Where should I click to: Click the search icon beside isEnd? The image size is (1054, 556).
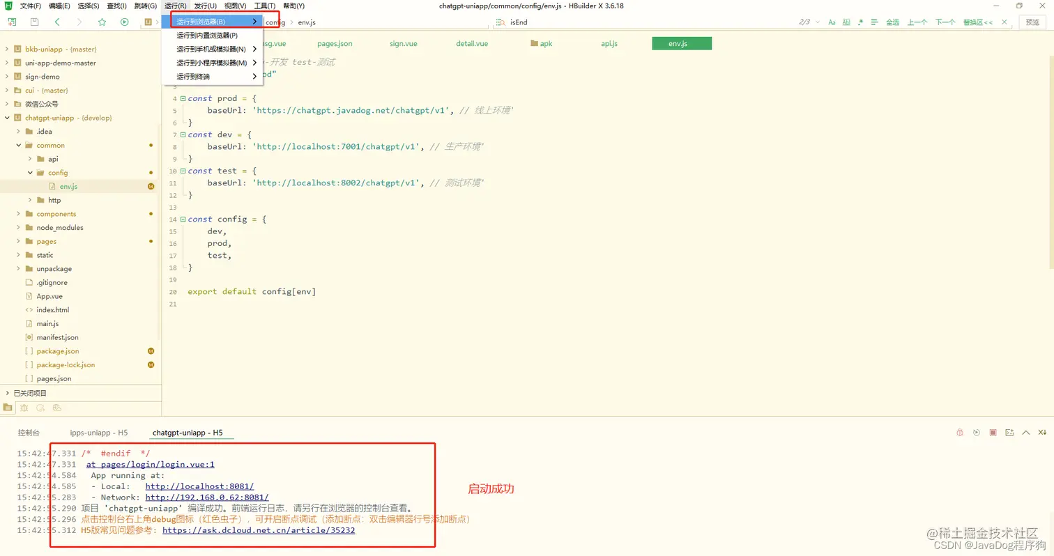pyautogui.click(x=501, y=22)
